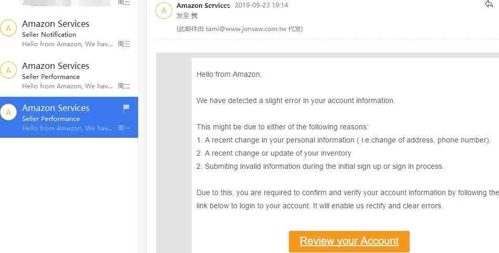499x253 pixels.
Task: Click the 周三 date label of the Seller Notification email
Action: [x=124, y=44]
